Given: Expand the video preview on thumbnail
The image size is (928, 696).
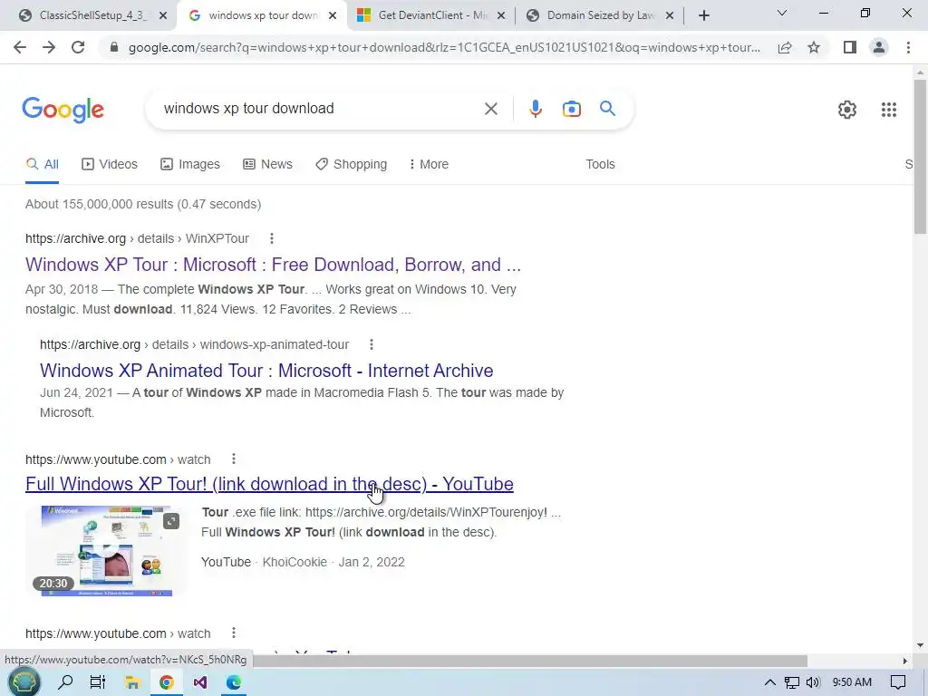Looking at the screenshot, I should tap(171, 521).
